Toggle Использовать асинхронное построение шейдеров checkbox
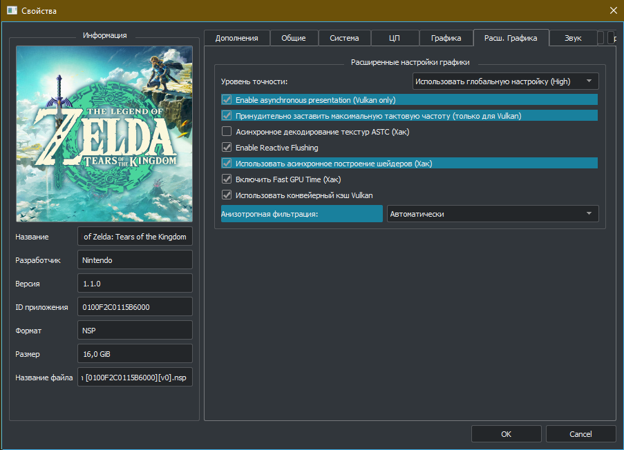This screenshot has width=624, height=450. pyautogui.click(x=227, y=164)
